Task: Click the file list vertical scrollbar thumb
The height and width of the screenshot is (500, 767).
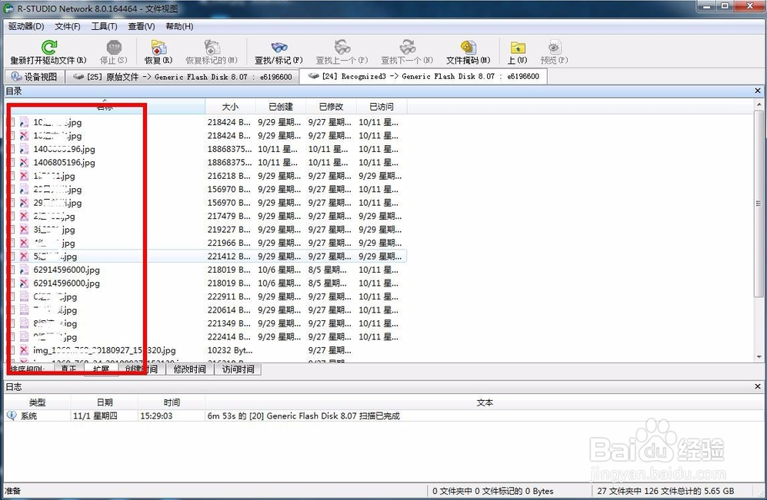Action: click(x=759, y=203)
